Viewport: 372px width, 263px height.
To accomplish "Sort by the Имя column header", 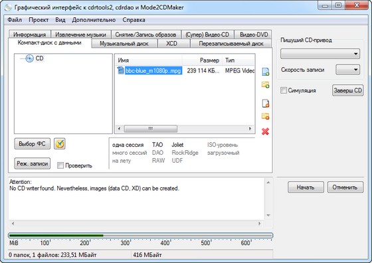I will 148,60.
